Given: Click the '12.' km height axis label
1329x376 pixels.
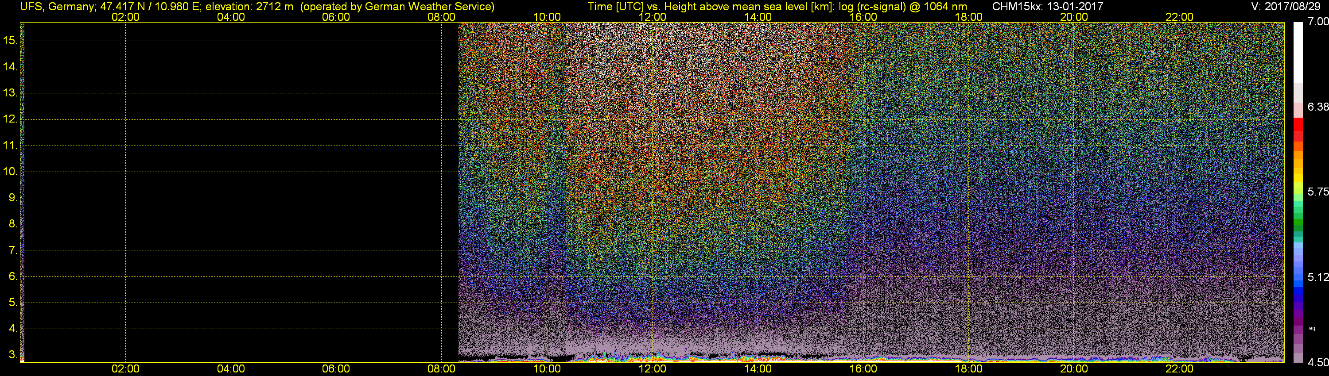Looking at the screenshot, I should coord(10,119).
